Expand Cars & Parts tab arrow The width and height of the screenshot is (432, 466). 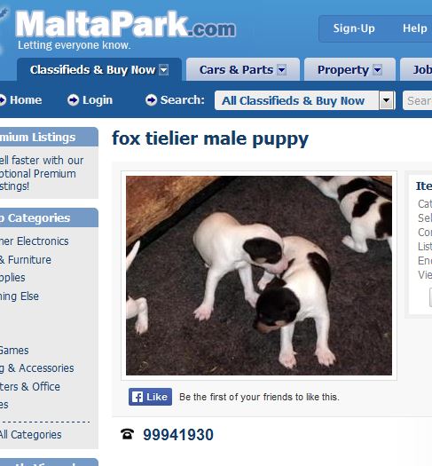pos(281,70)
